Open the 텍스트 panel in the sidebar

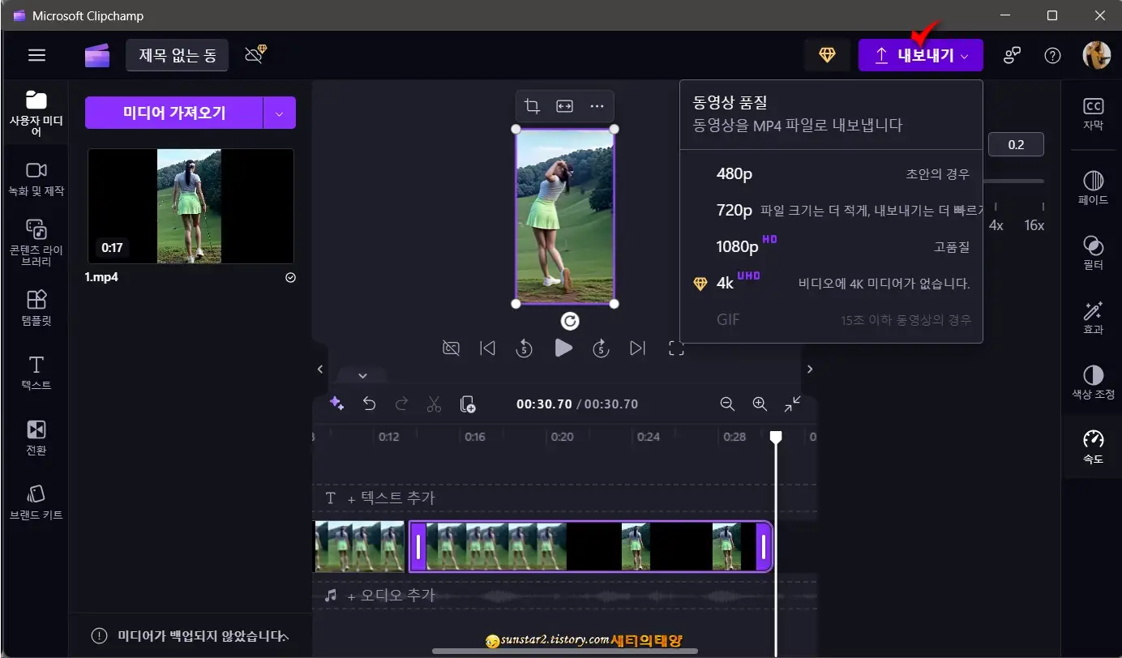[x=35, y=373]
